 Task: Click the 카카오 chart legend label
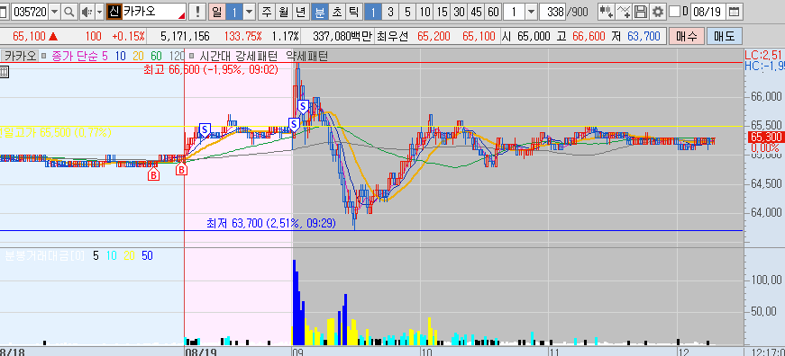coord(20,56)
